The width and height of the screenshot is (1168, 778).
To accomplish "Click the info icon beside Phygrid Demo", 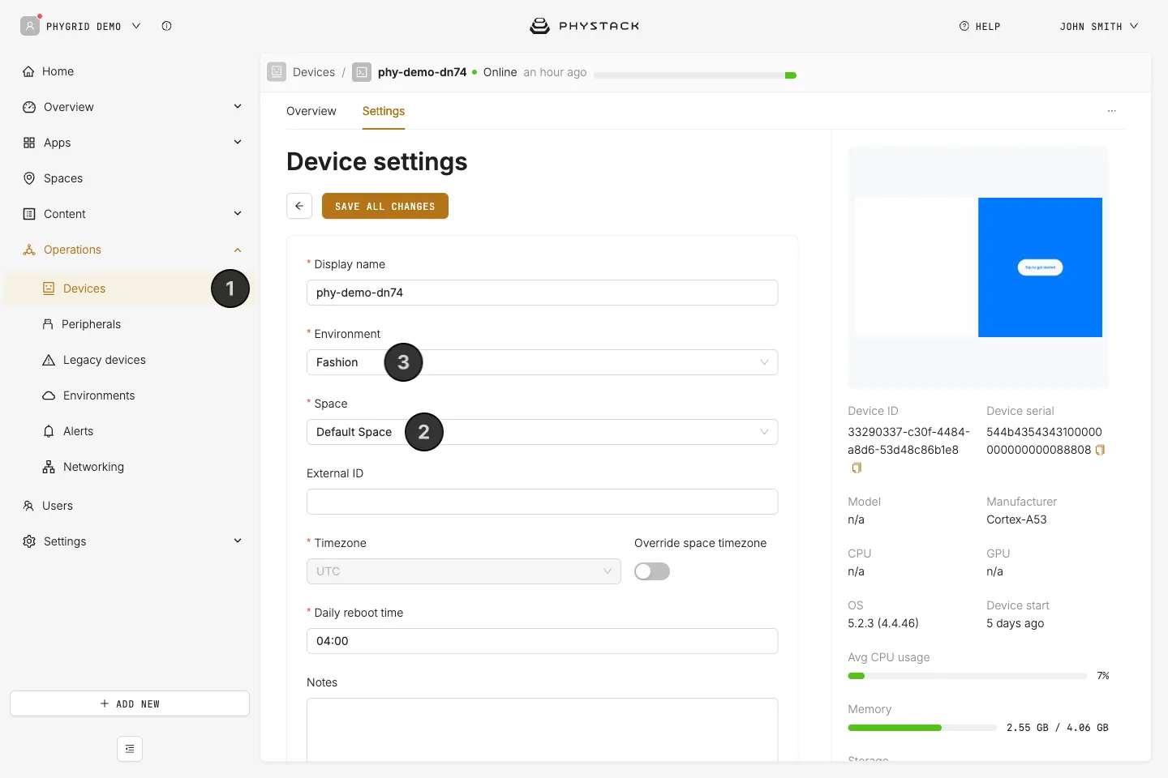I will coord(166,26).
